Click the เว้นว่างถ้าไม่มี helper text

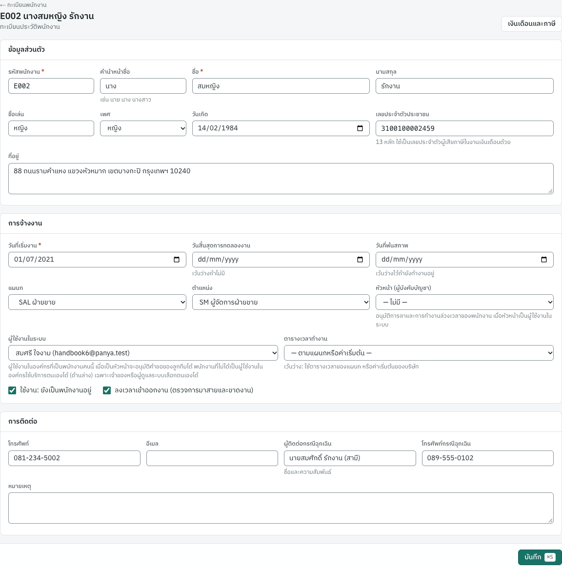[209, 273]
